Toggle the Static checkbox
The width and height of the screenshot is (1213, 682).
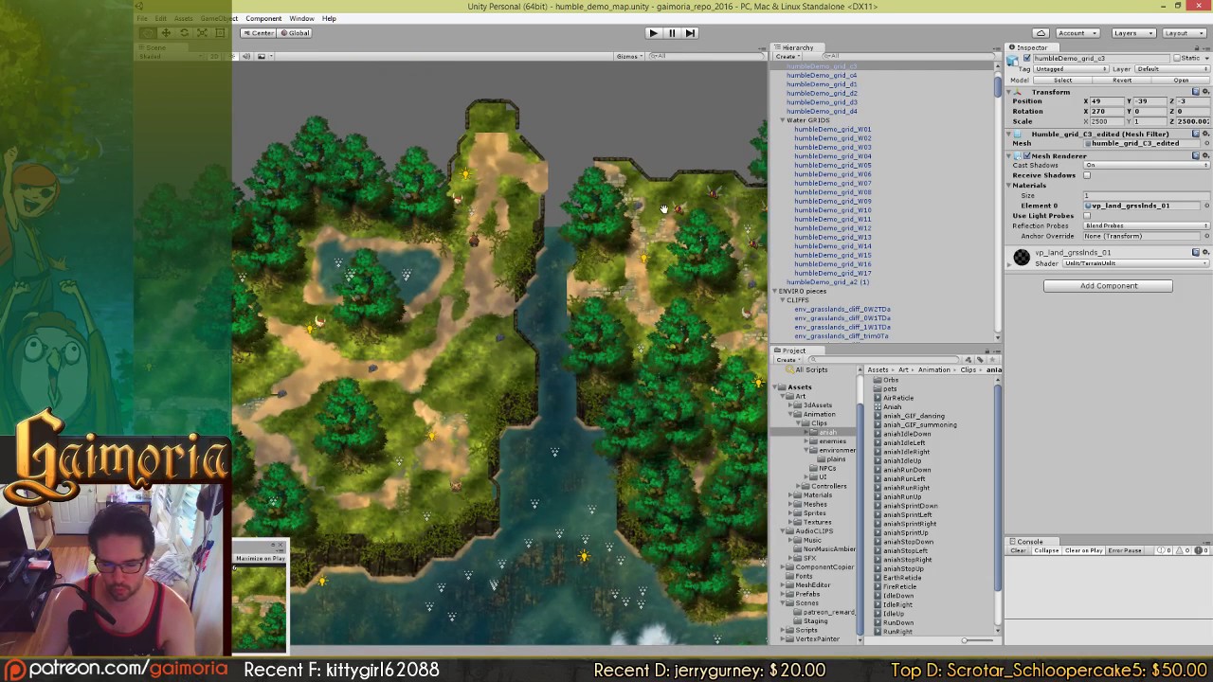pyautogui.click(x=1178, y=59)
